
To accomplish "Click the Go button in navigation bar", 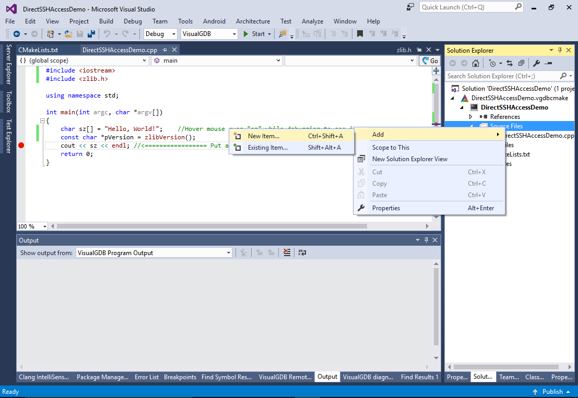I will pyautogui.click(x=430, y=61).
